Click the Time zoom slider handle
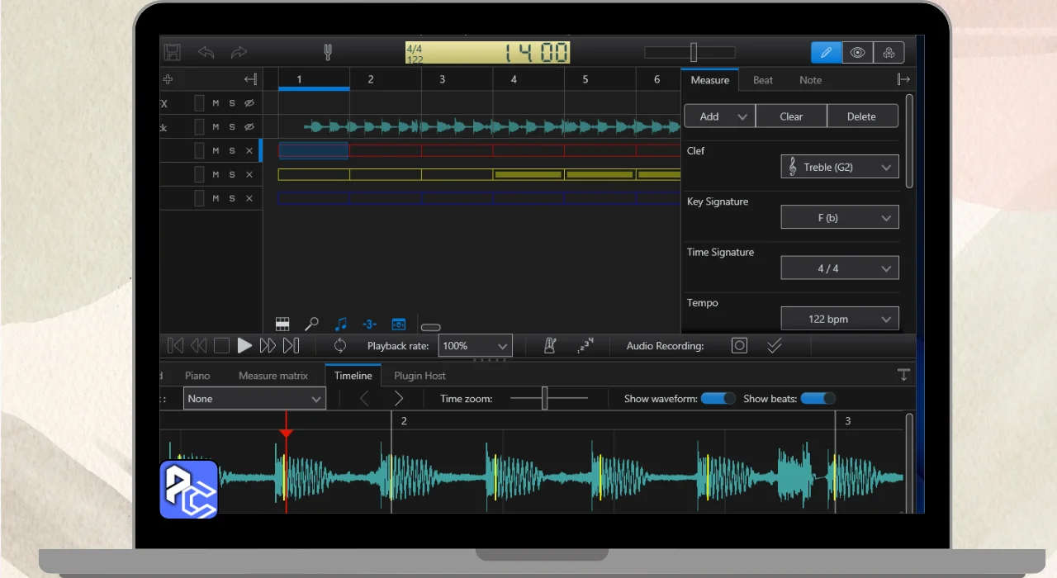Image resolution: width=1057 pixels, height=578 pixels. (544, 398)
